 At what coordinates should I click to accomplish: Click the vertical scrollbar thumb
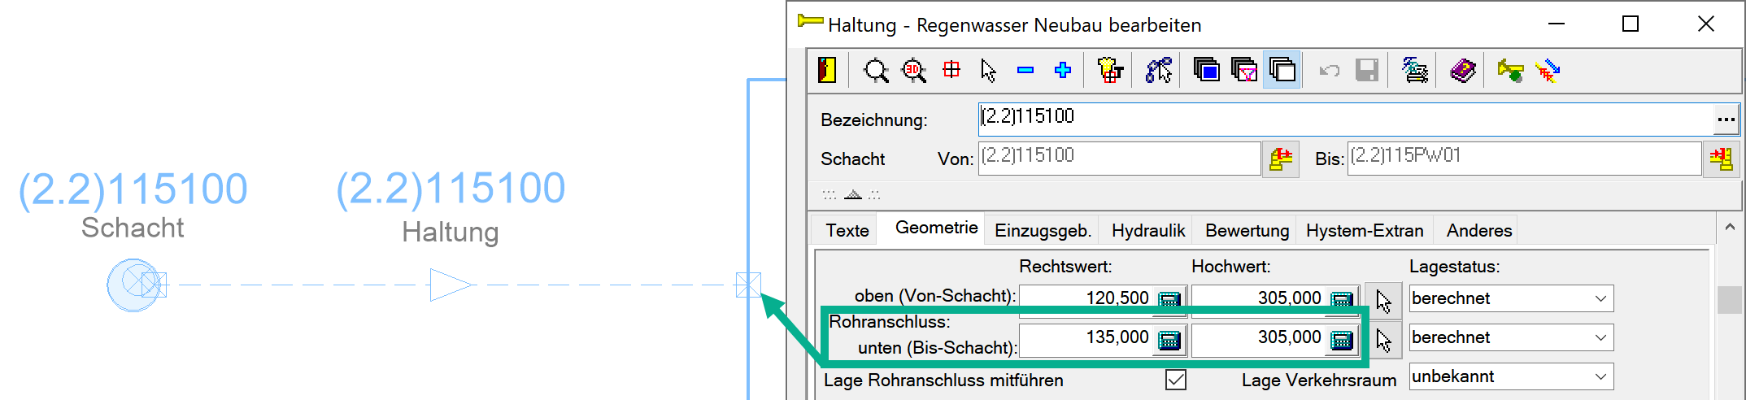click(x=1729, y=299)
